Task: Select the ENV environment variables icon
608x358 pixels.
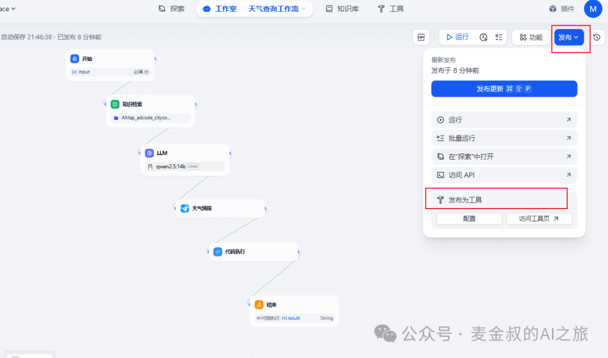Action: click(x=421, y=37)
